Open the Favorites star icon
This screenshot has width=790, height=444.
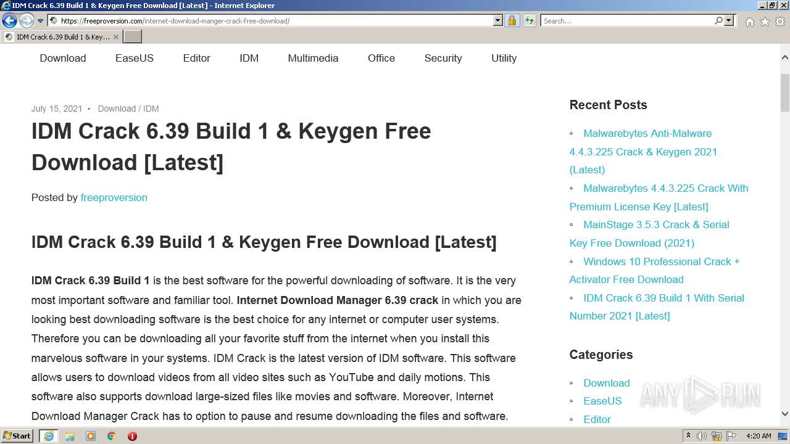coord(765,22)
